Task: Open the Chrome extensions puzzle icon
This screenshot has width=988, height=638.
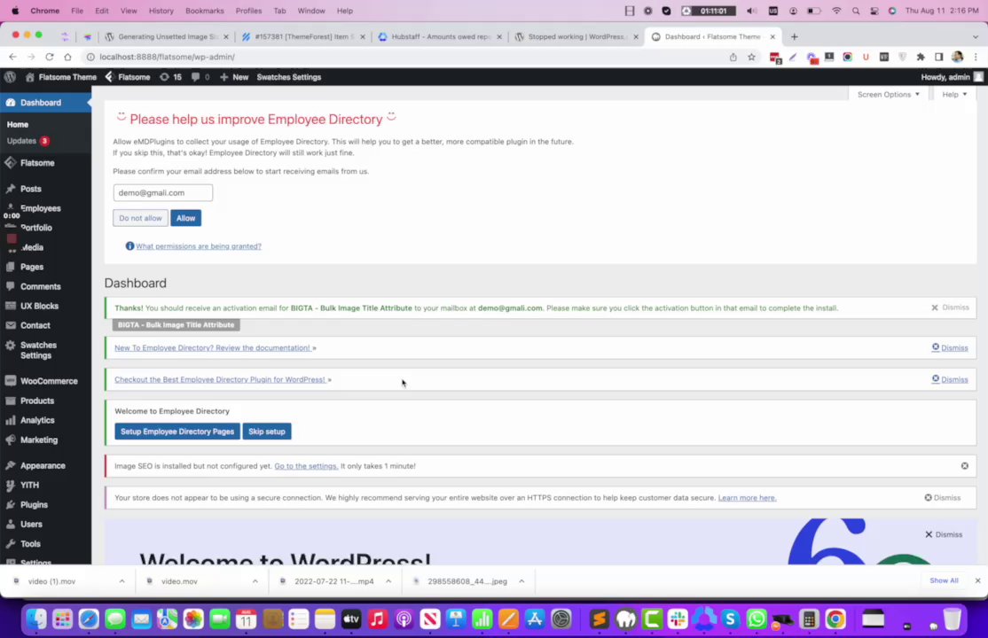Action: coord(921,57)
